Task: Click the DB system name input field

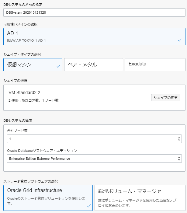Action: (x=94, y=12)
